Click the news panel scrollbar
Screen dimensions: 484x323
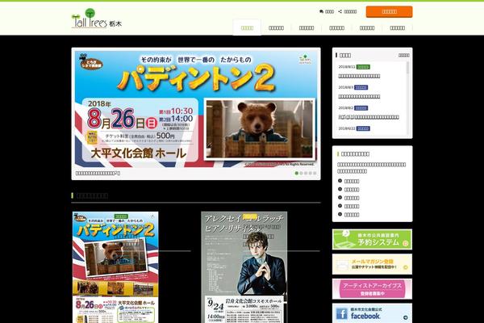(407, 68)
